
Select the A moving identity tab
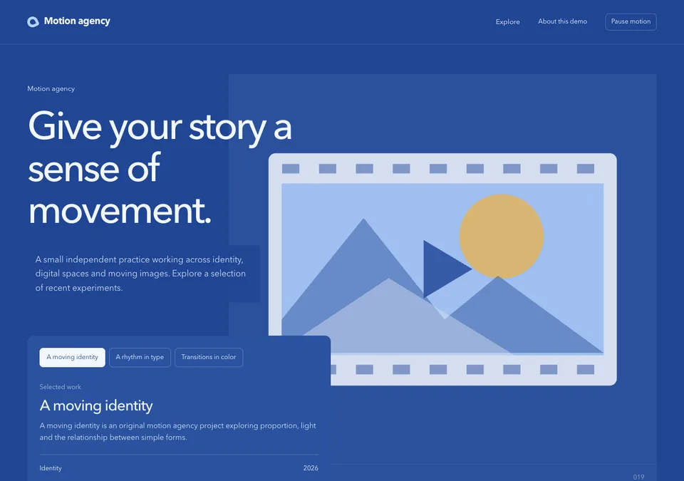click(73, 358)
